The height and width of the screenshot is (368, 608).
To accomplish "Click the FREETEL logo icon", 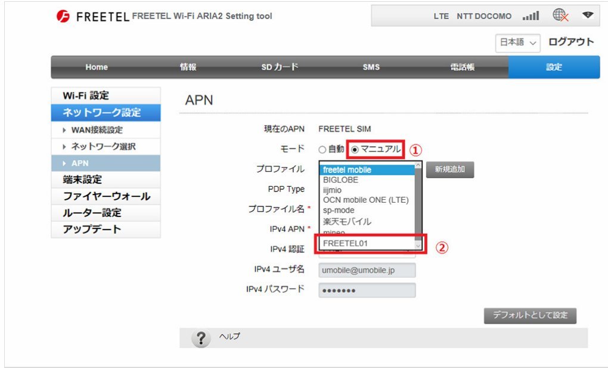I will pyautogui.click(x=63, y=17).
